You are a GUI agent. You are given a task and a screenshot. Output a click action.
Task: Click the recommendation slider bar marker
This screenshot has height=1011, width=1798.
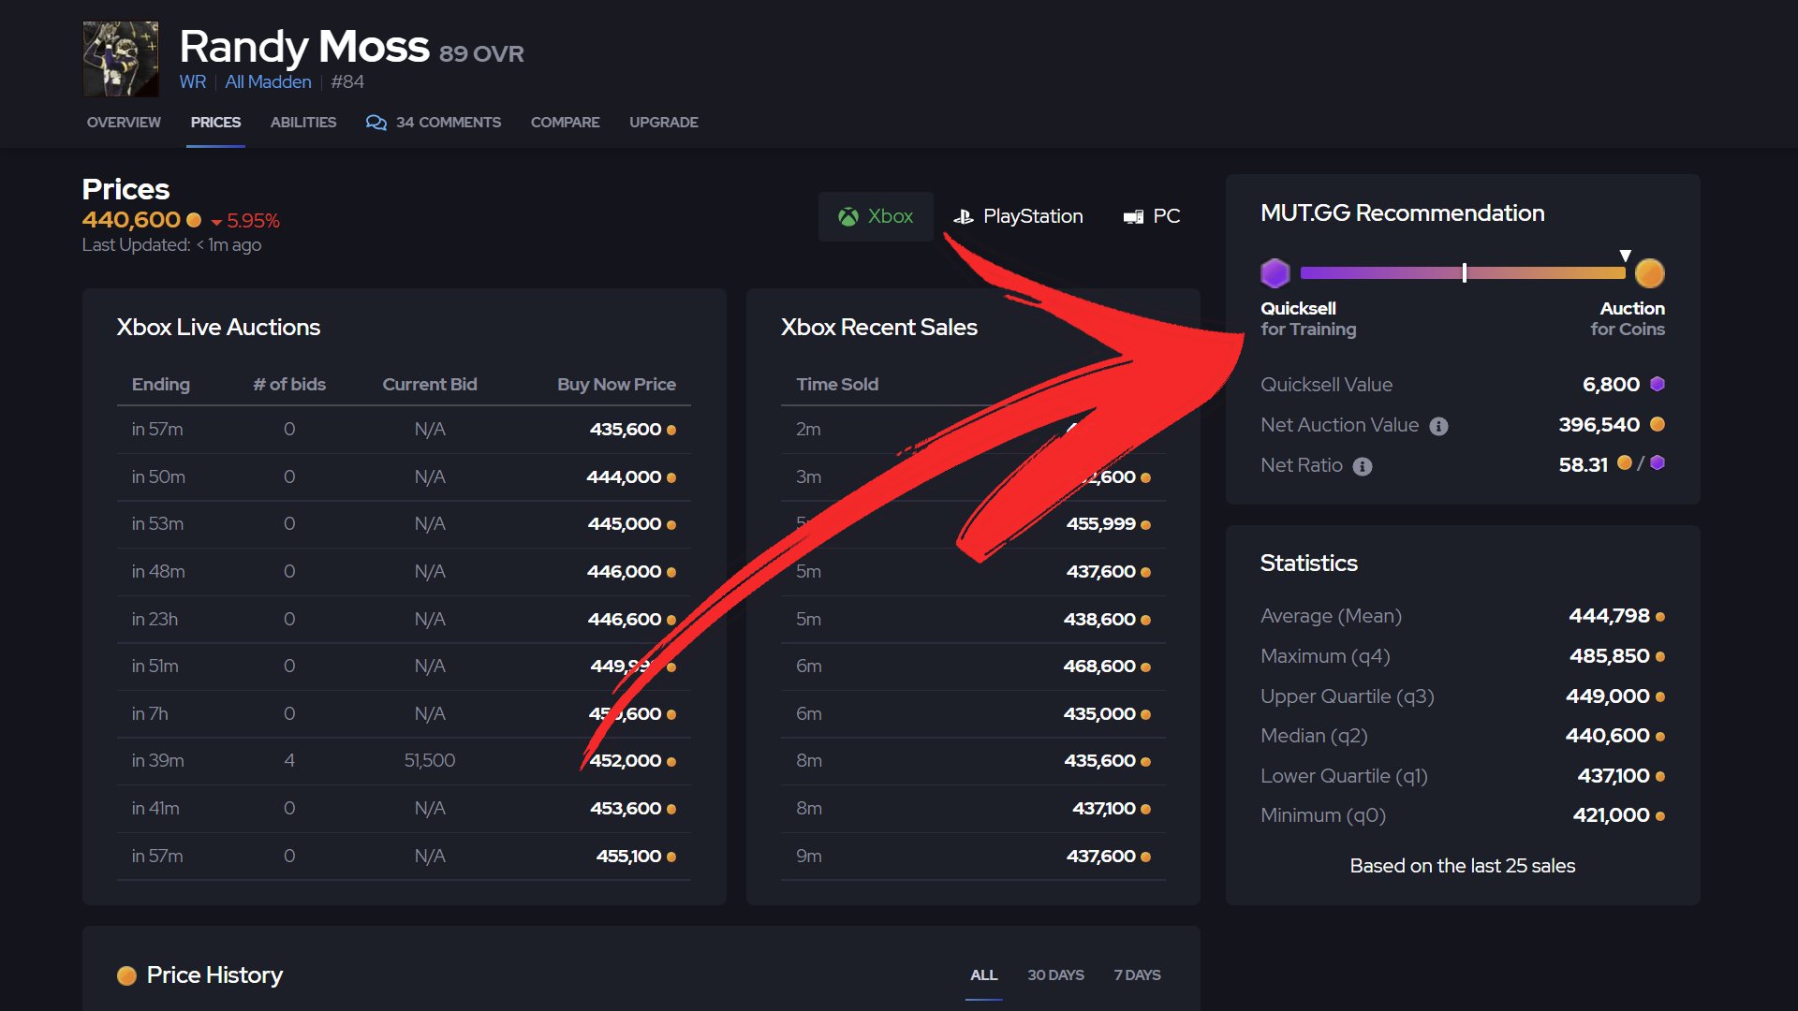point(1465,272)
